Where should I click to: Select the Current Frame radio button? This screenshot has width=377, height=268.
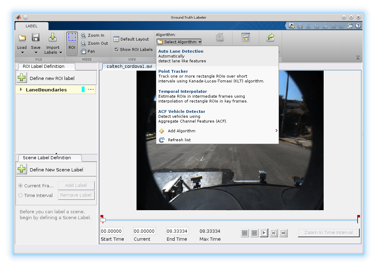[x=20, y=186]
